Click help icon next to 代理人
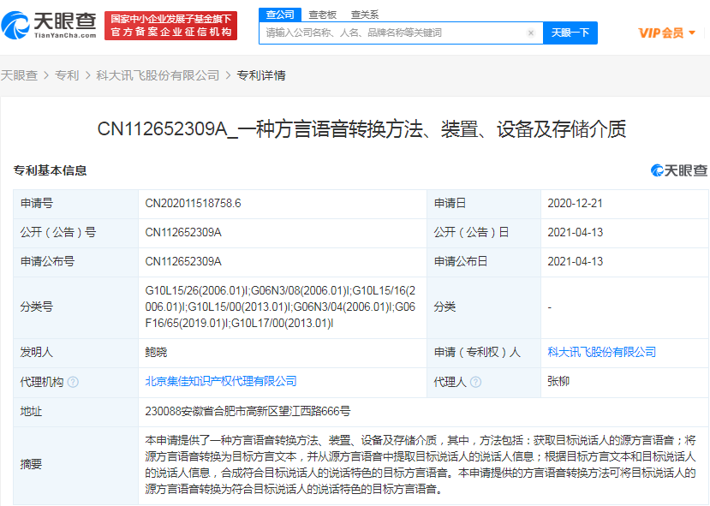Viewport: 710px width, 506px height. (477, 382)
